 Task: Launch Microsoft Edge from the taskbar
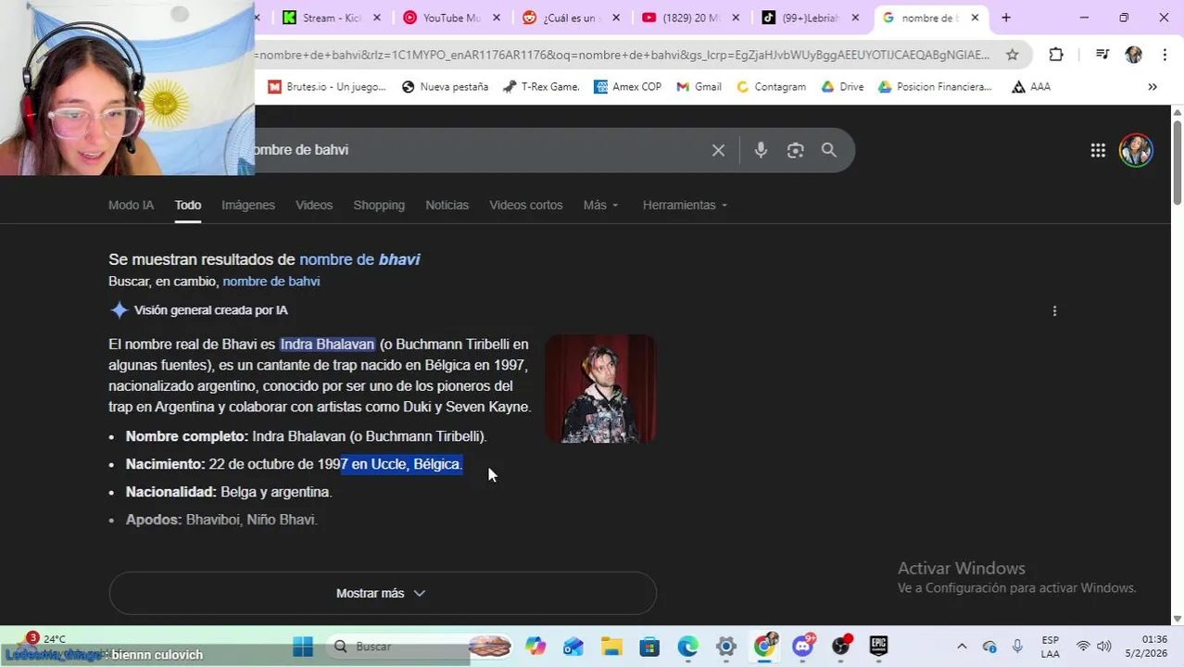[x=687, y=647]
